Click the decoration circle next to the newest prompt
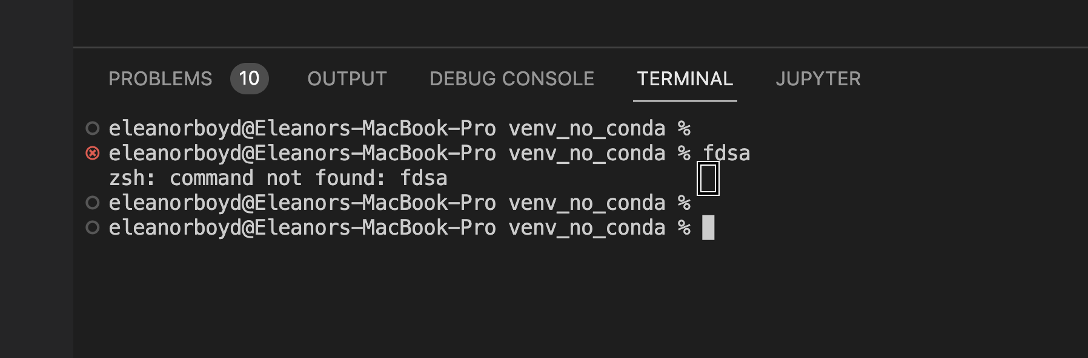The image size is (1088, 358). (91, 228)
